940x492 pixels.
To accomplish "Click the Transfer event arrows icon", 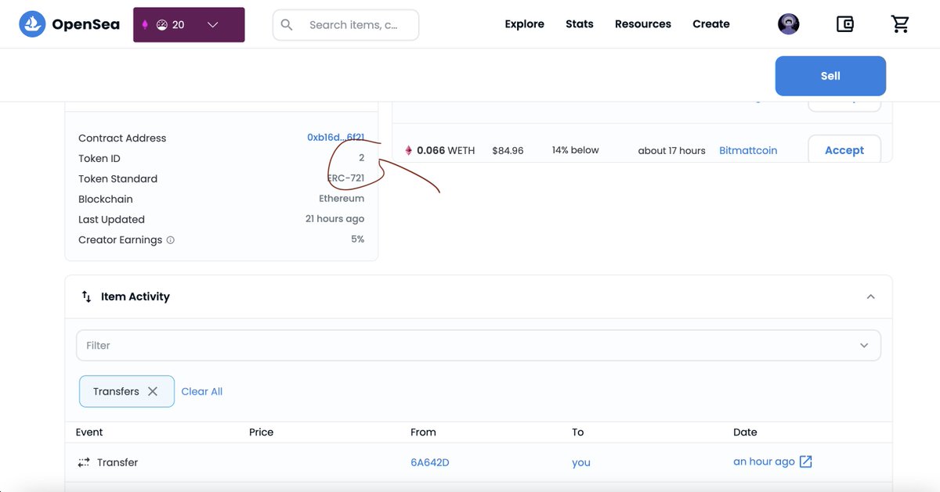I will 84,462.
